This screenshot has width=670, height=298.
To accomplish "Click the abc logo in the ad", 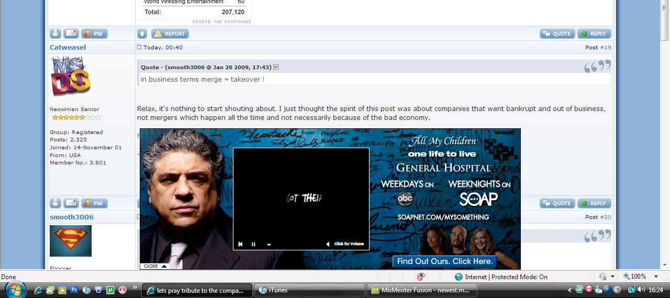I will pyautogui.click(x=405, y=198).
